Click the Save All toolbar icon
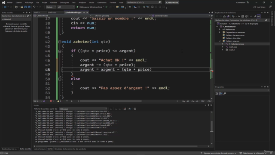 29,7
